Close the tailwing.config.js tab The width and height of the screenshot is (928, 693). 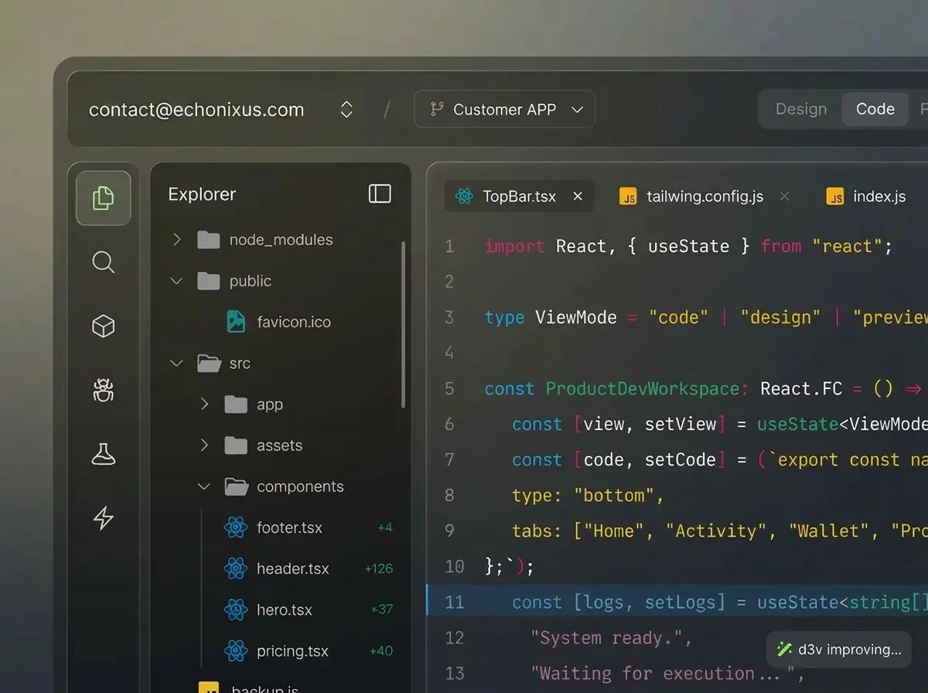click(784, 196)
